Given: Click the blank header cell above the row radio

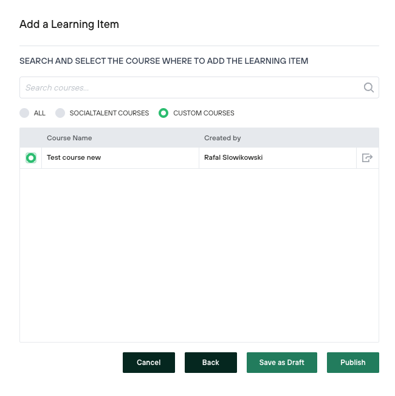Looking at the screenshot, I should click(x=31, y=138).
